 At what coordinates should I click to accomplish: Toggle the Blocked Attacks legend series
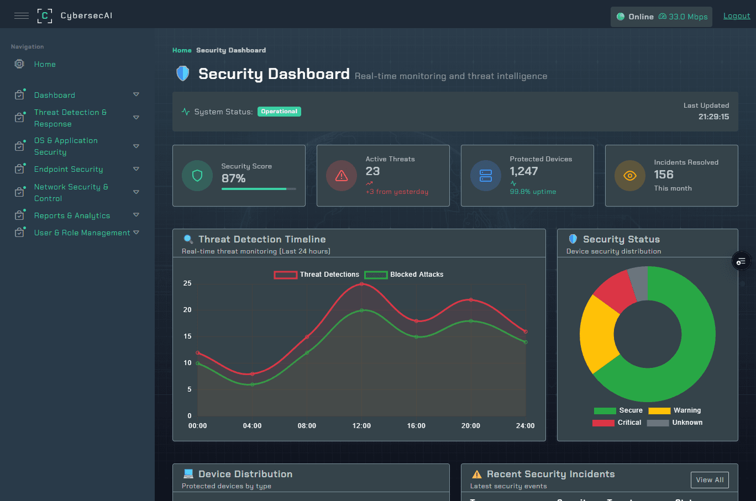tap(404, 275)
